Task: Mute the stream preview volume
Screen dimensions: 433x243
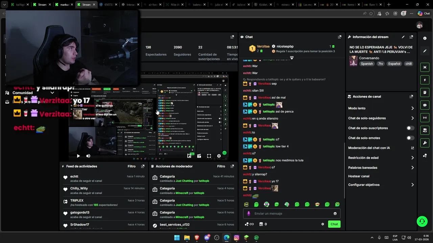Action: [x=88, y=156]
